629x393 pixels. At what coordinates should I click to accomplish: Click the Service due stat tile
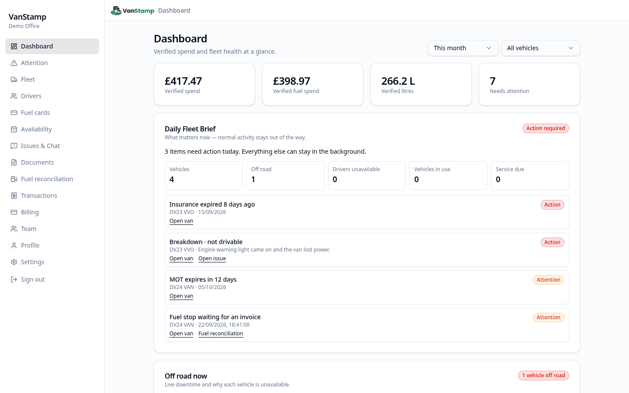coord(530,176)
